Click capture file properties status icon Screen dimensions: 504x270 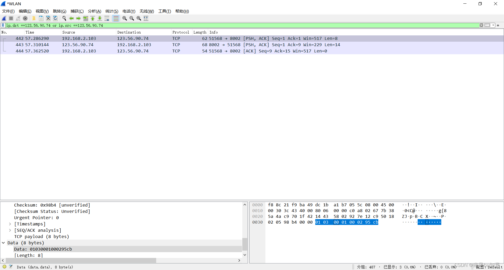click(x=11, y=267)
